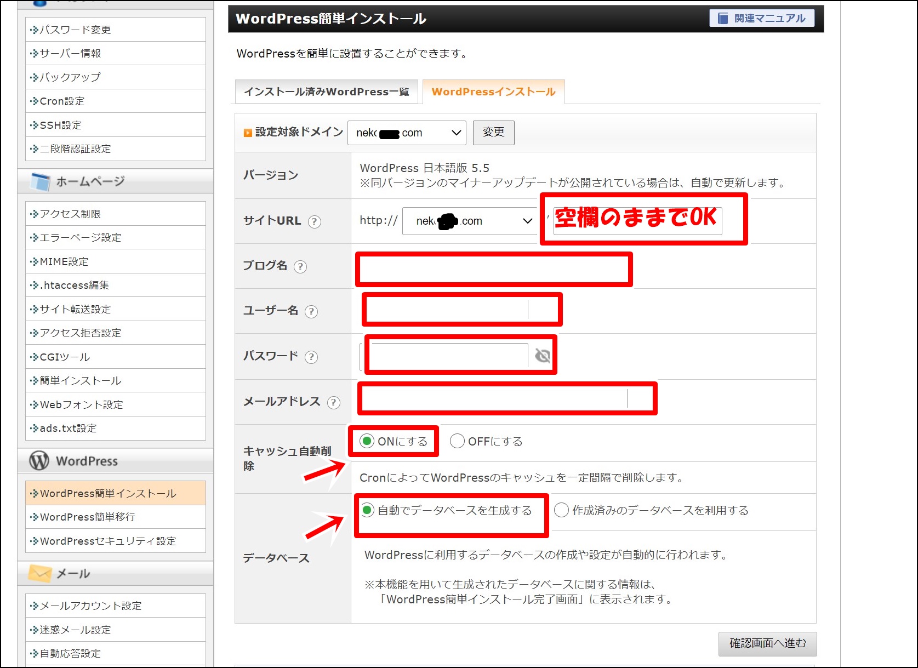Open Cron設定 sidebar link
This screenshot has height=668, width=918.
pyautogui.click(x=116, y=101)
